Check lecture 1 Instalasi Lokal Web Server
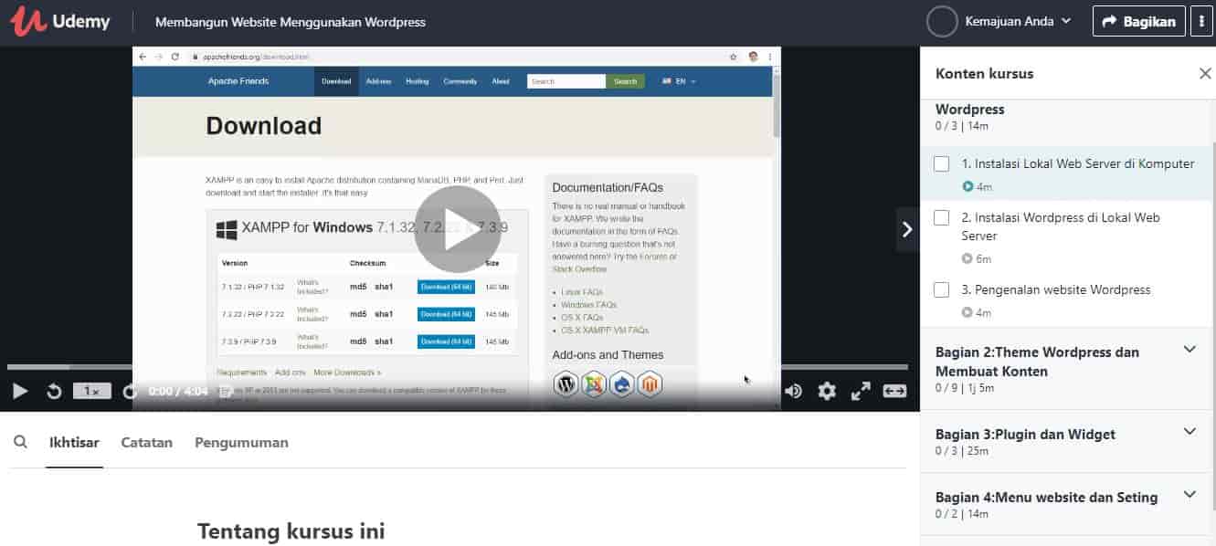This screenshot has width=1216, height=546. pyautogui.click(x=941, y=164)
